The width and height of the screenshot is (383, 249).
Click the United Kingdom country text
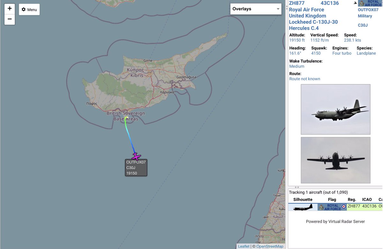coord(308,16)
